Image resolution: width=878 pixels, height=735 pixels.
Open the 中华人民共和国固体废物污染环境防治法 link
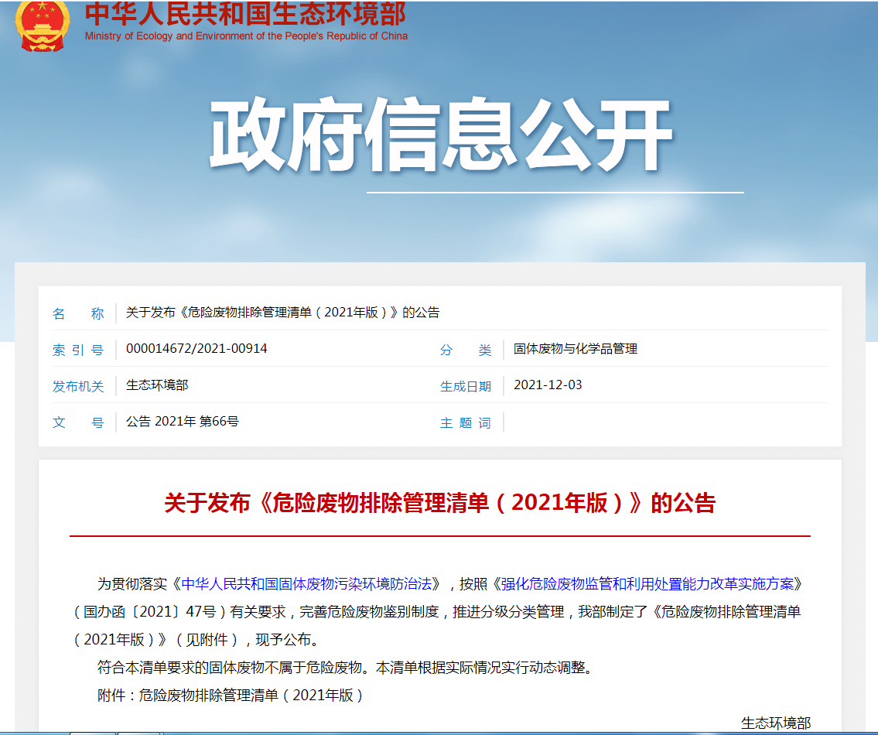click(311, 583)
